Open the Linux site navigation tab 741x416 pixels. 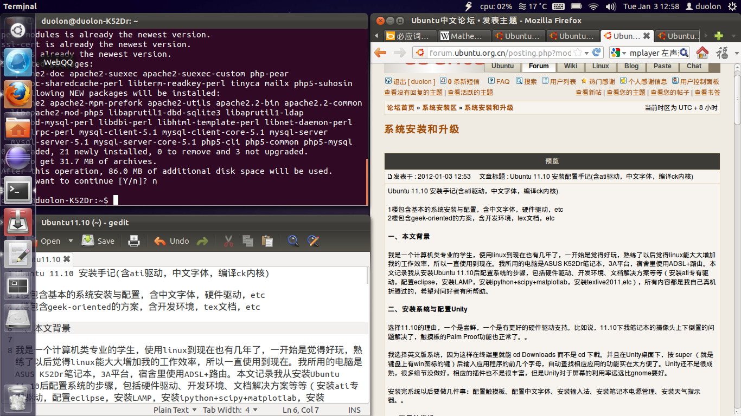tap(601, 66)
